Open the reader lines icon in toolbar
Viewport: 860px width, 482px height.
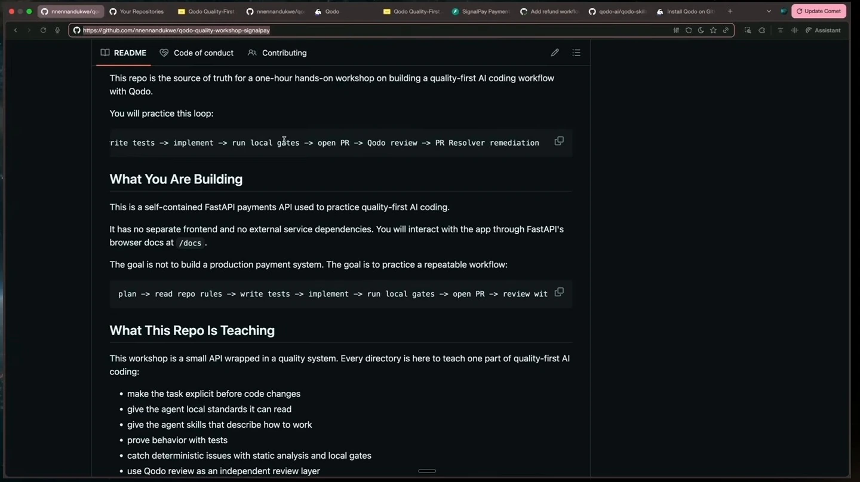tap(780, 30)
